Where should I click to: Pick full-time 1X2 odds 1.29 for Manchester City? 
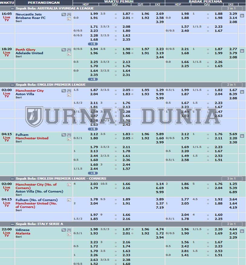click(x=160, y=90)
